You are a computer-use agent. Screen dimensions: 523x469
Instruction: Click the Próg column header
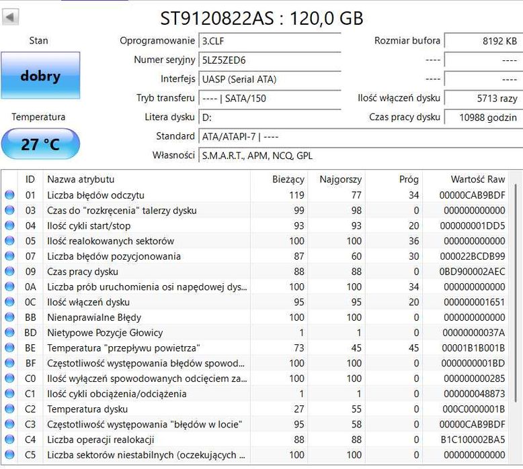[x=393, y=179]
